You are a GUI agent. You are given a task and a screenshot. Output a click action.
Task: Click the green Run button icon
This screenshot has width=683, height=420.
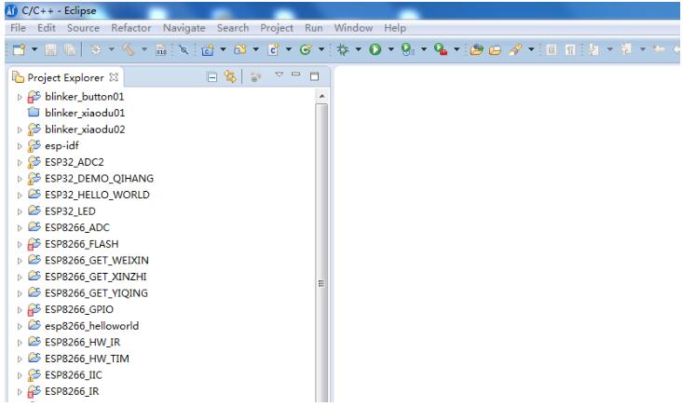(375, 49)
